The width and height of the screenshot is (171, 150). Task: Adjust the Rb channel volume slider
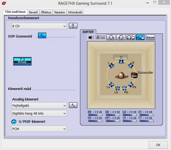(147, 121)
